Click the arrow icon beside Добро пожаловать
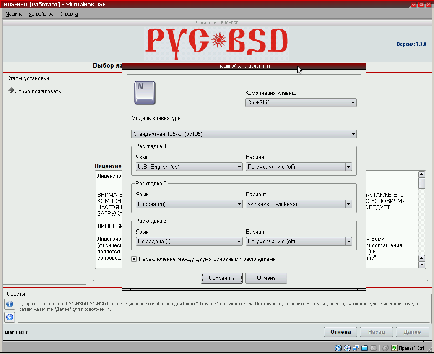The width and height of the screenshot is (434, 354). click(x=11, y=90)
